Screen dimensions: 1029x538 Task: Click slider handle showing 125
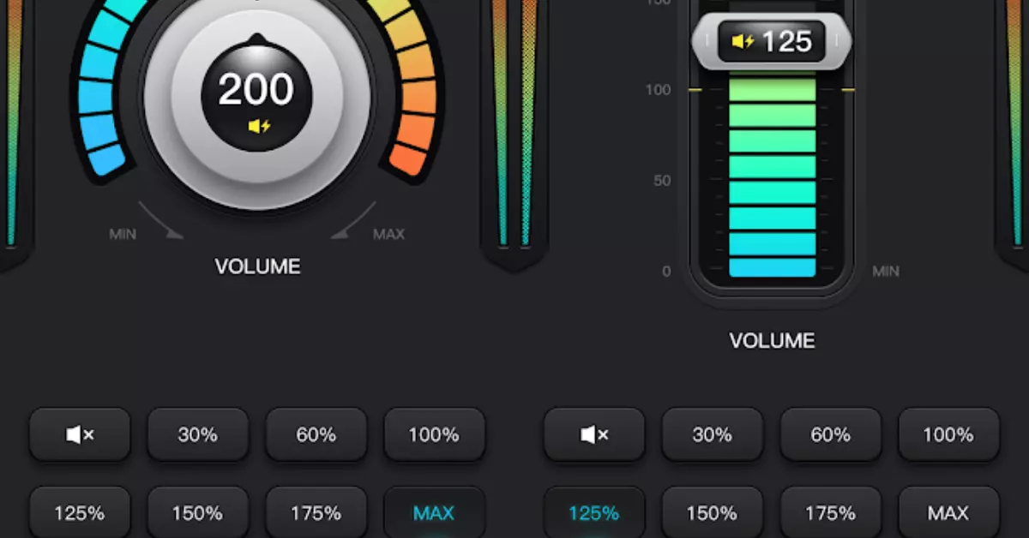coord(772,41)
